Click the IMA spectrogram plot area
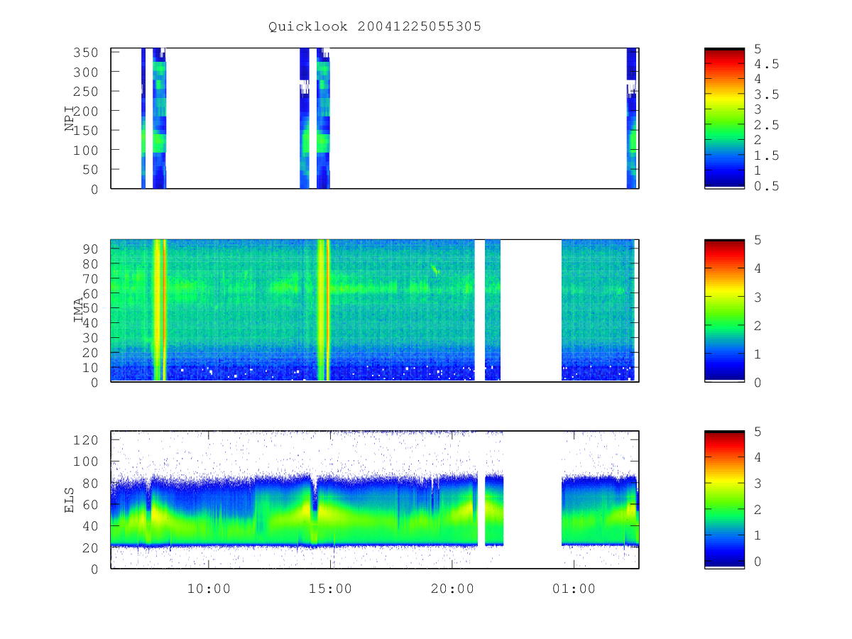Viewport: 852px width, 639px height. pyautogui.click(x=375, y=310)
